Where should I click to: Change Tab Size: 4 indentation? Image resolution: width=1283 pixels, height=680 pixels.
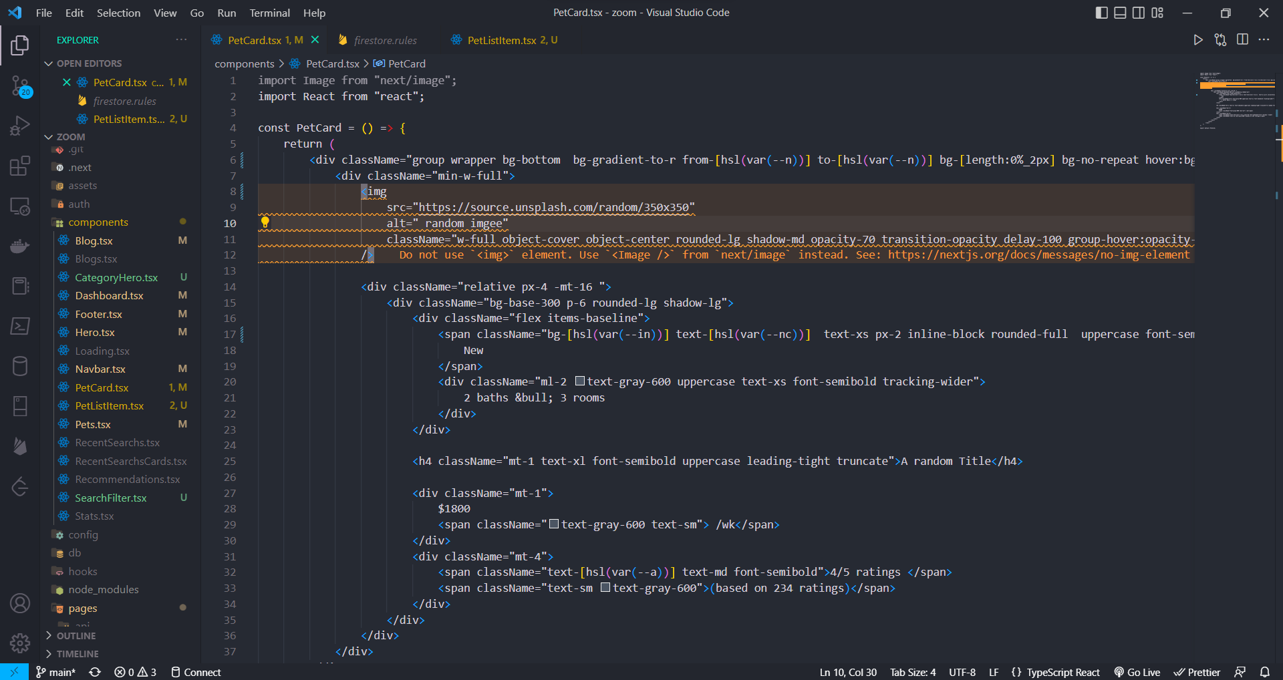click(913, 672)
